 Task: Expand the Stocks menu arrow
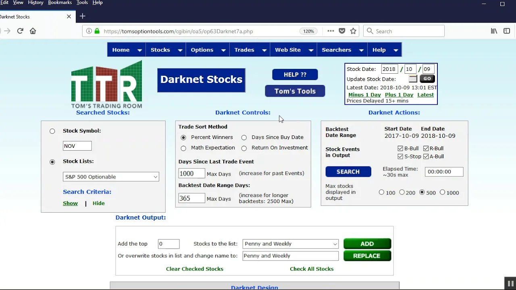(180, 50)
